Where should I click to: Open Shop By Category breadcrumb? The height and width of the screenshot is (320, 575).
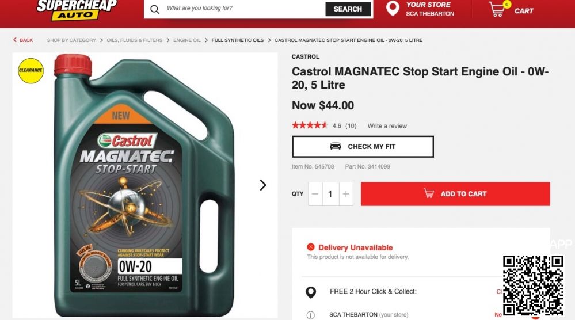pyautogui.click(x=71, y=40)
